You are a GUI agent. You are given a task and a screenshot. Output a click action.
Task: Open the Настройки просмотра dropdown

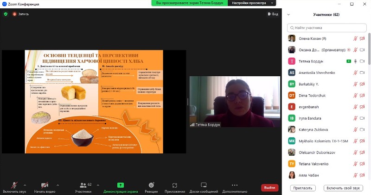click(252, 3)
